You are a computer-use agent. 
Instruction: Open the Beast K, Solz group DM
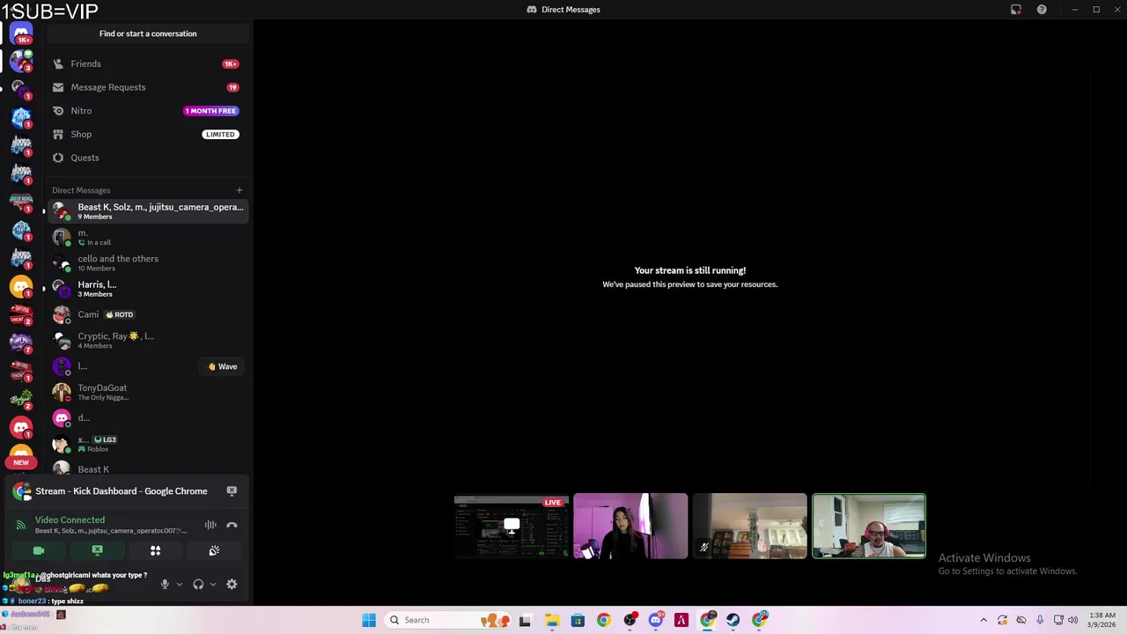click(x=147, y=211)
